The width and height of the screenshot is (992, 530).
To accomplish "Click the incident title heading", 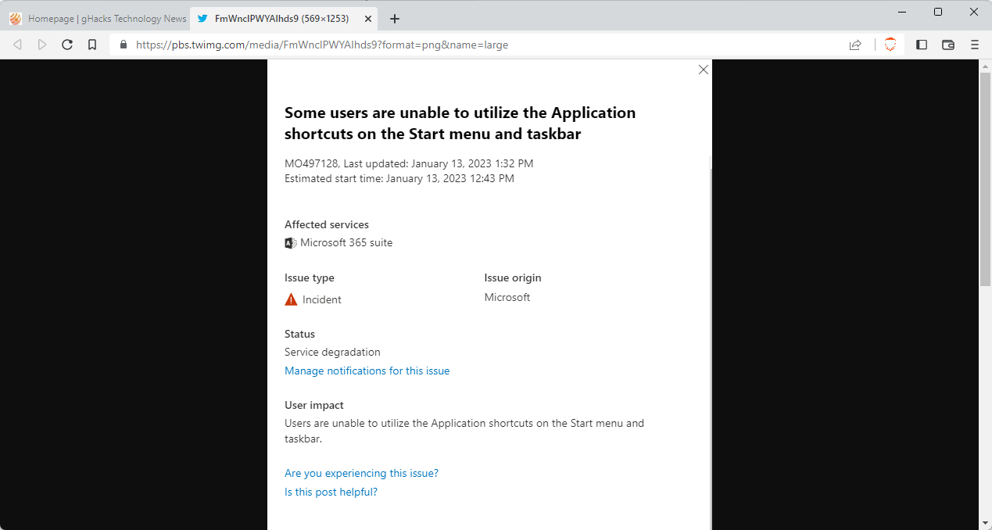I will 460,124.
